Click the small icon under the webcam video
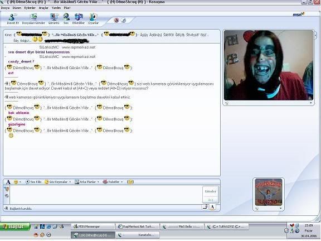This screenshot has height=241, width=321. [227, 103]
